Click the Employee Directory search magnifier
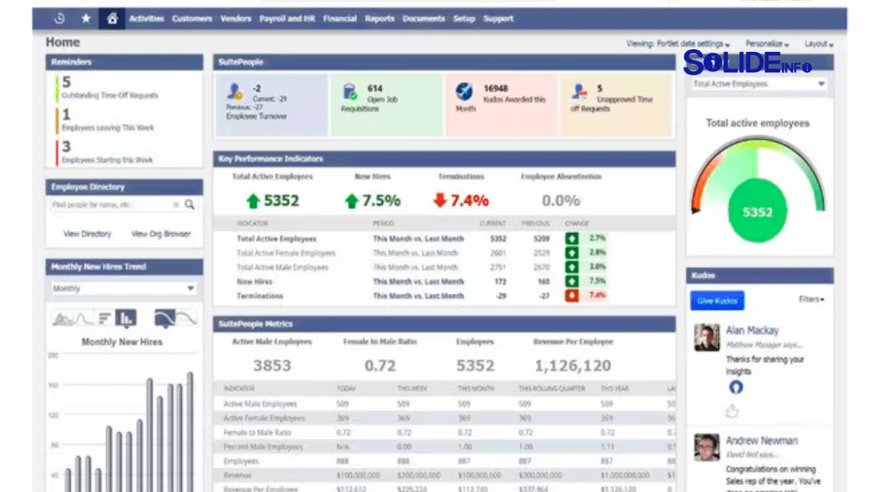 click(189, 204)
